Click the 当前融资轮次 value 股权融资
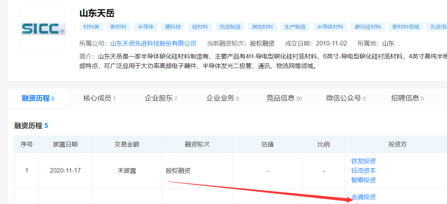Screen dimensions: 447x204 point(262,44)
